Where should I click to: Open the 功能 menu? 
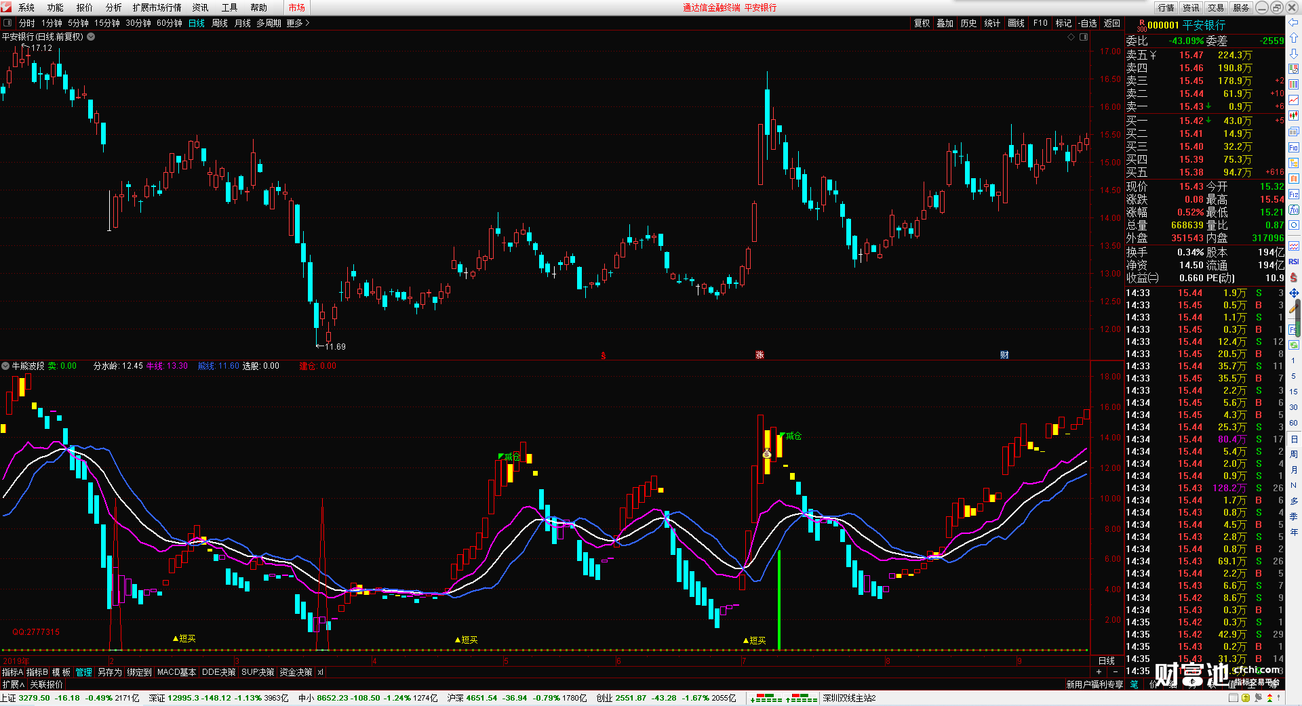(56, 7)
